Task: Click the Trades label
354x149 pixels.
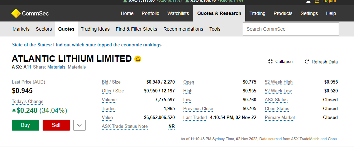Action: [108, 108]
